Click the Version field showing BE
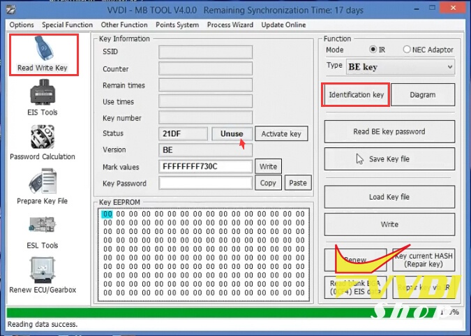This screenshot has width=471, height=336. click(205, 149)
